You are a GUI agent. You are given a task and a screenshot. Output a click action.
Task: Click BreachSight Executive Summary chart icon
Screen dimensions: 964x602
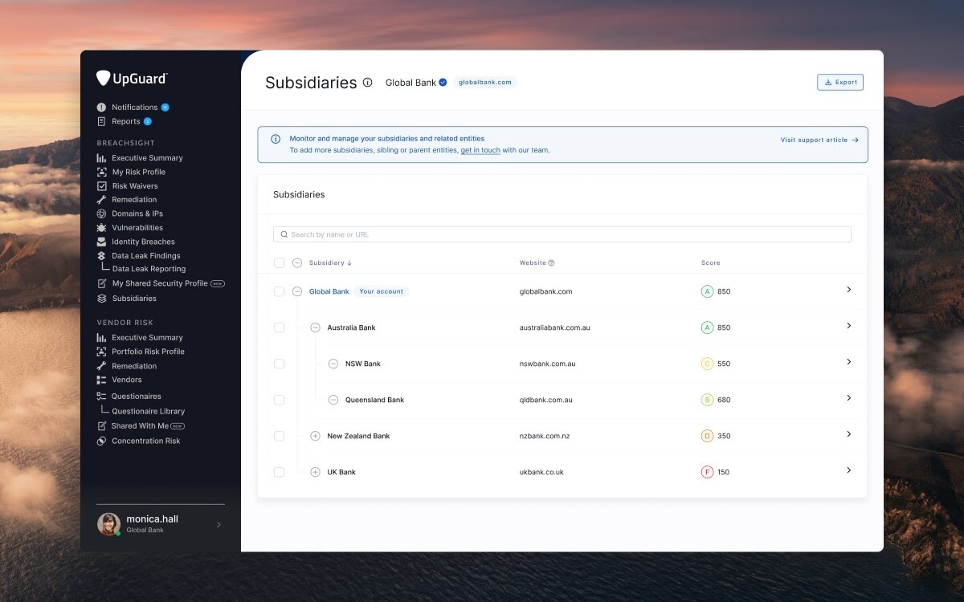pyautogui.click(x=101, y=158)
